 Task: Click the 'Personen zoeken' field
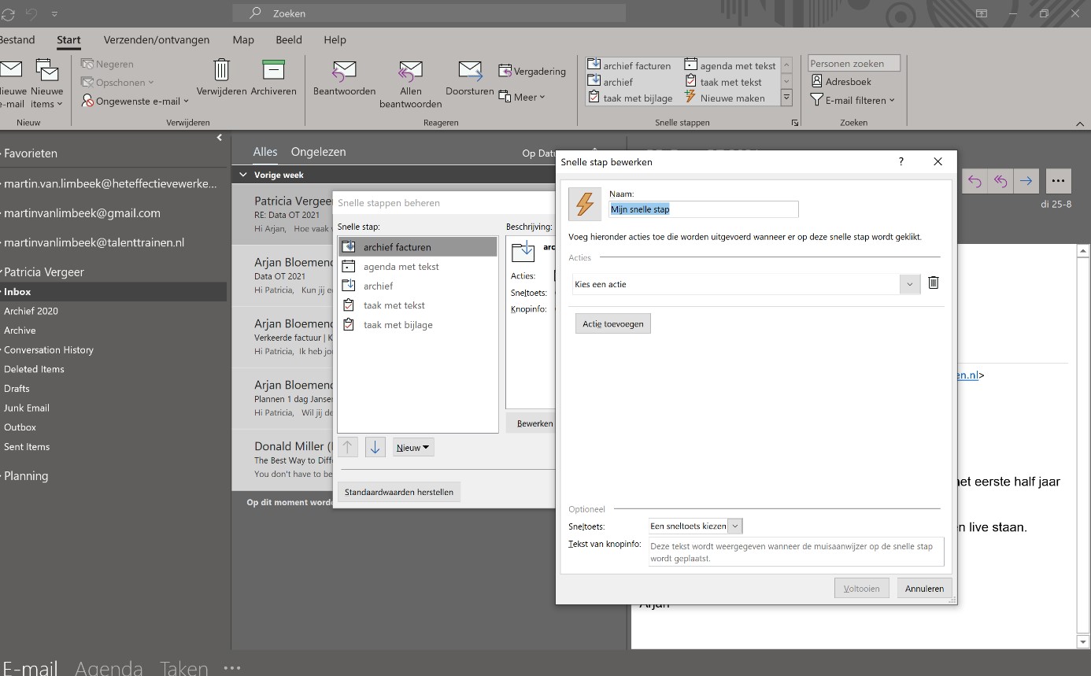(x=854, y=64)
